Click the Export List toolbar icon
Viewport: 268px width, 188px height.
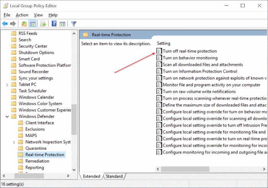(x=43, y=24)
